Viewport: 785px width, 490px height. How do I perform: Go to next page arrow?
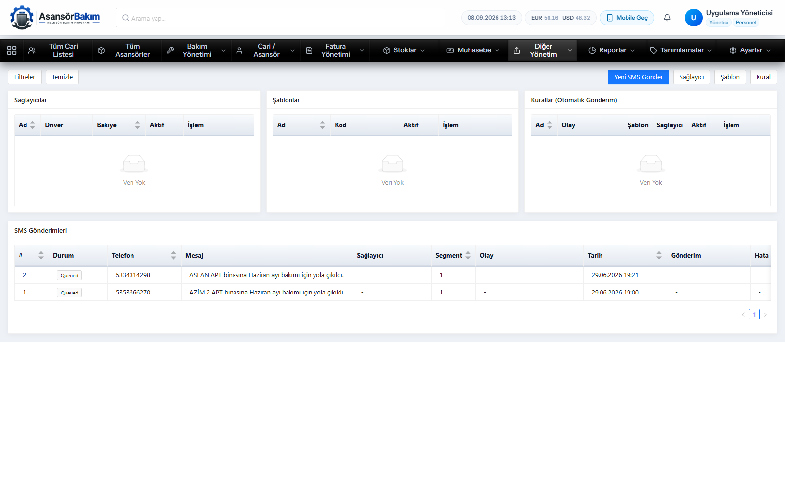[x=765, y=315]
